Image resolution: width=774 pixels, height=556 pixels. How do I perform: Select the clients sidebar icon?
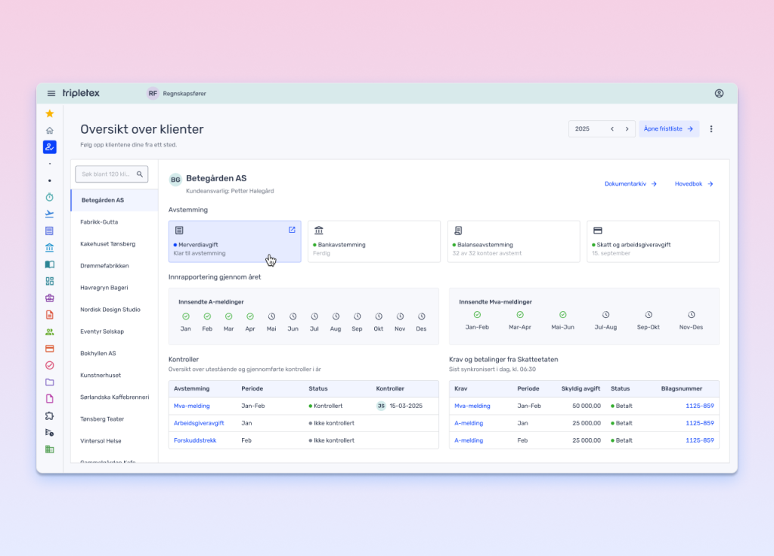[x=50, y=147]
